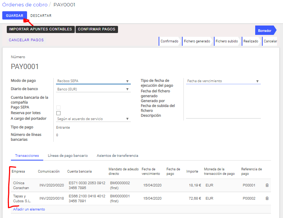Click the Clínica Corachan cell

point(21,185)
